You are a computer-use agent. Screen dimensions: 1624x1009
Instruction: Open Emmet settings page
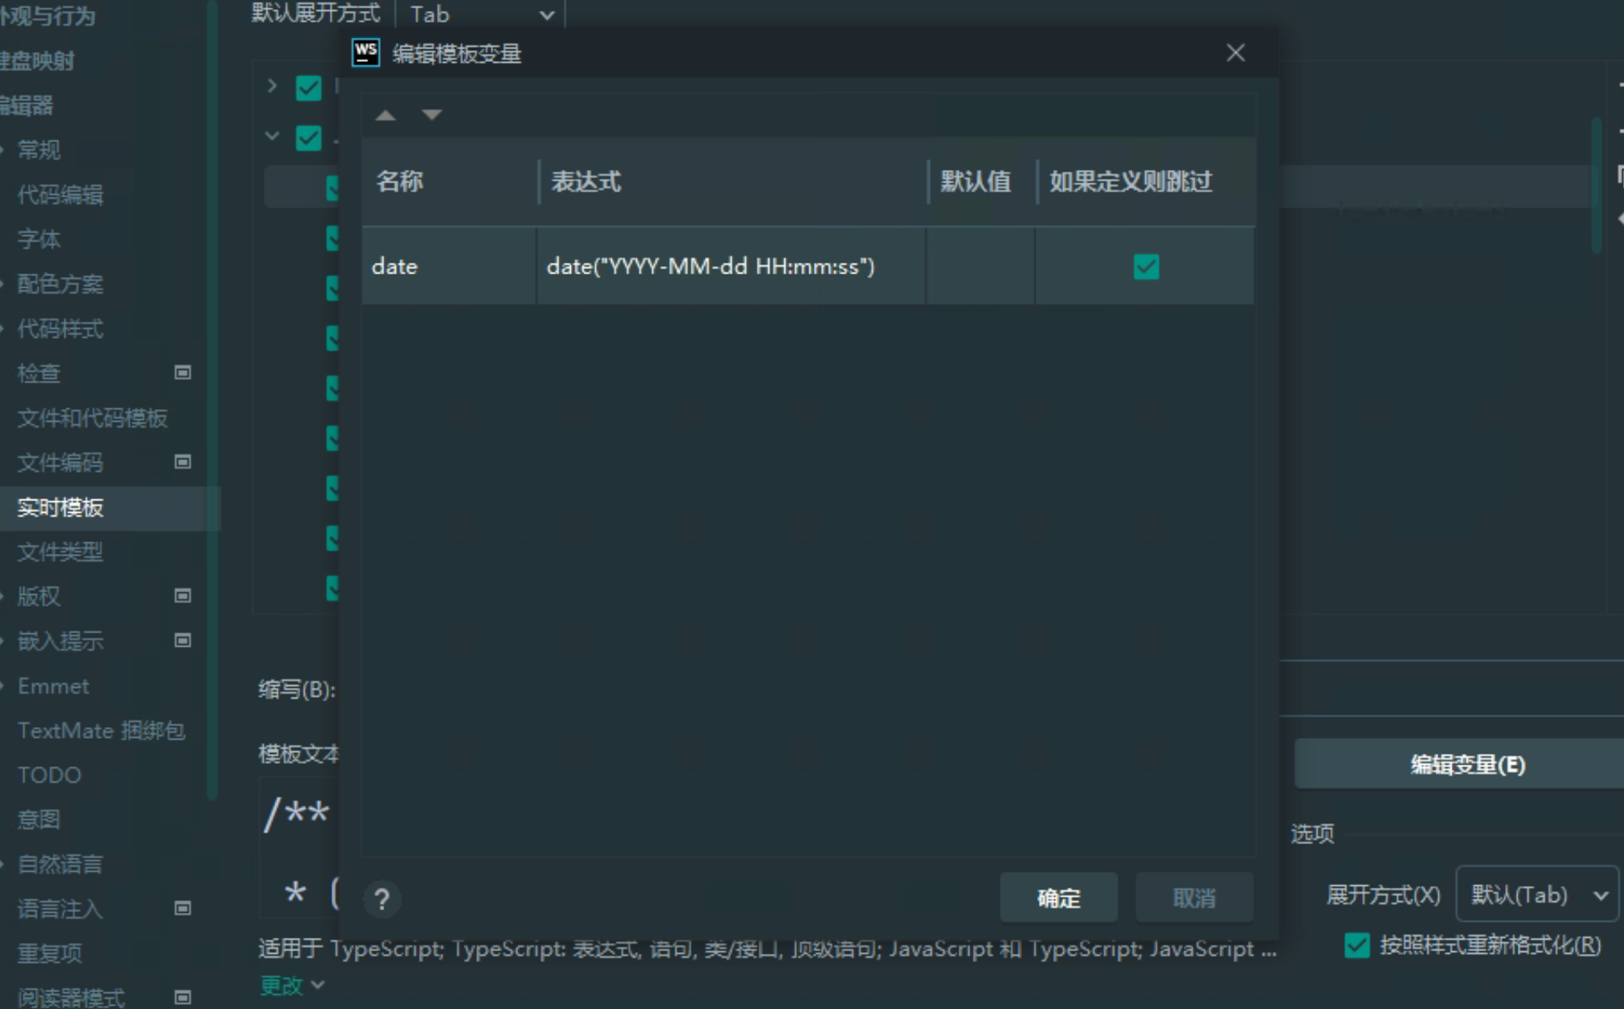click(53, 686)
